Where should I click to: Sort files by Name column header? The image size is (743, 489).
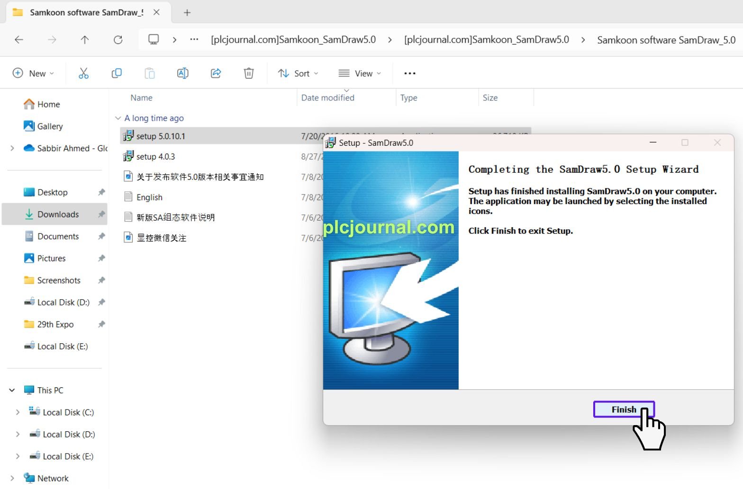point(141,98)
